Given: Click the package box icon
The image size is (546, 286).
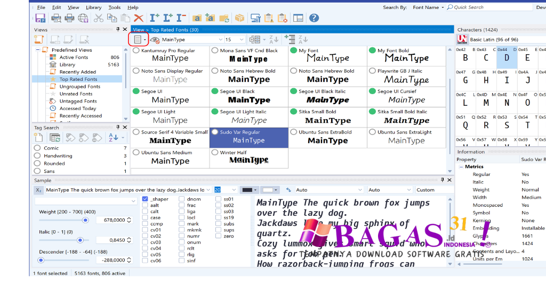Looking at the screenshot, I should (239, 18).
